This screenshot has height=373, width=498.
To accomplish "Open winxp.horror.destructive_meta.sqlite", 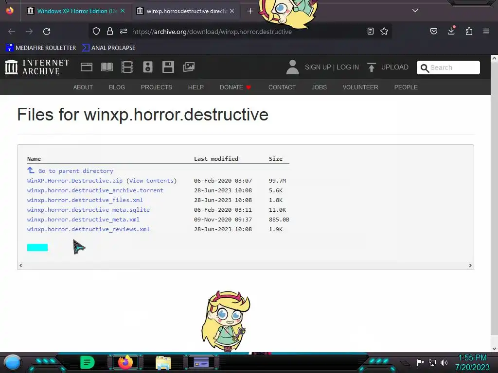I will coord(89,210).
